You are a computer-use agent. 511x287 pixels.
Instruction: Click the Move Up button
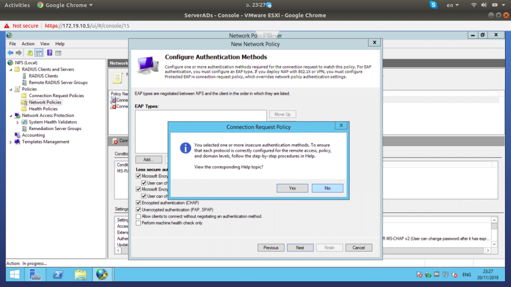coord(282,114)
